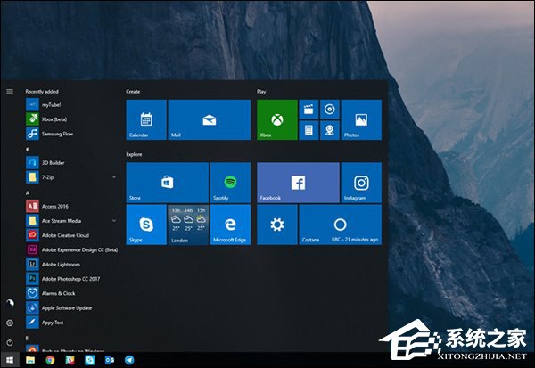Expand the Ace Stream Media folder chevron
This screenshot has height=368, width=535.
pyautogui.click(x=114, y=221)
